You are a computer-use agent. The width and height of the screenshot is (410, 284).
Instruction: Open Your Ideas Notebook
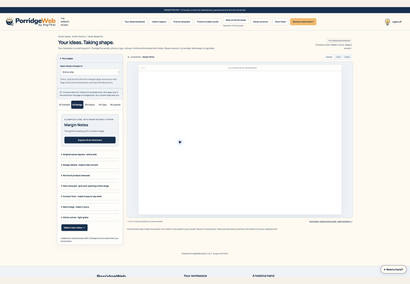coord(135,22)
